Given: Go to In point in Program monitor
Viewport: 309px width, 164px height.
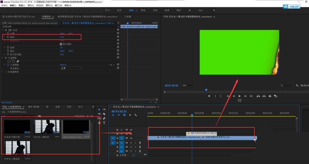Looking at the screenshot, I should [228, 96].
